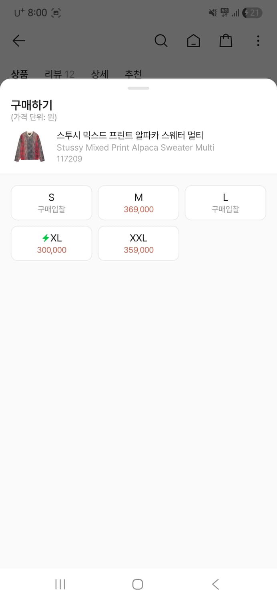Select size XXL priced 359,000
This screenshot has width=277, height=601.
click(138, 243)
